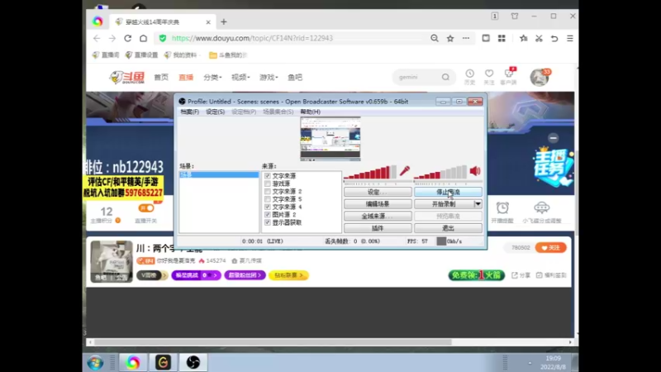Uncheck the 图片源 2 checkbox
661x372 pixels.
tap(268, 215)
